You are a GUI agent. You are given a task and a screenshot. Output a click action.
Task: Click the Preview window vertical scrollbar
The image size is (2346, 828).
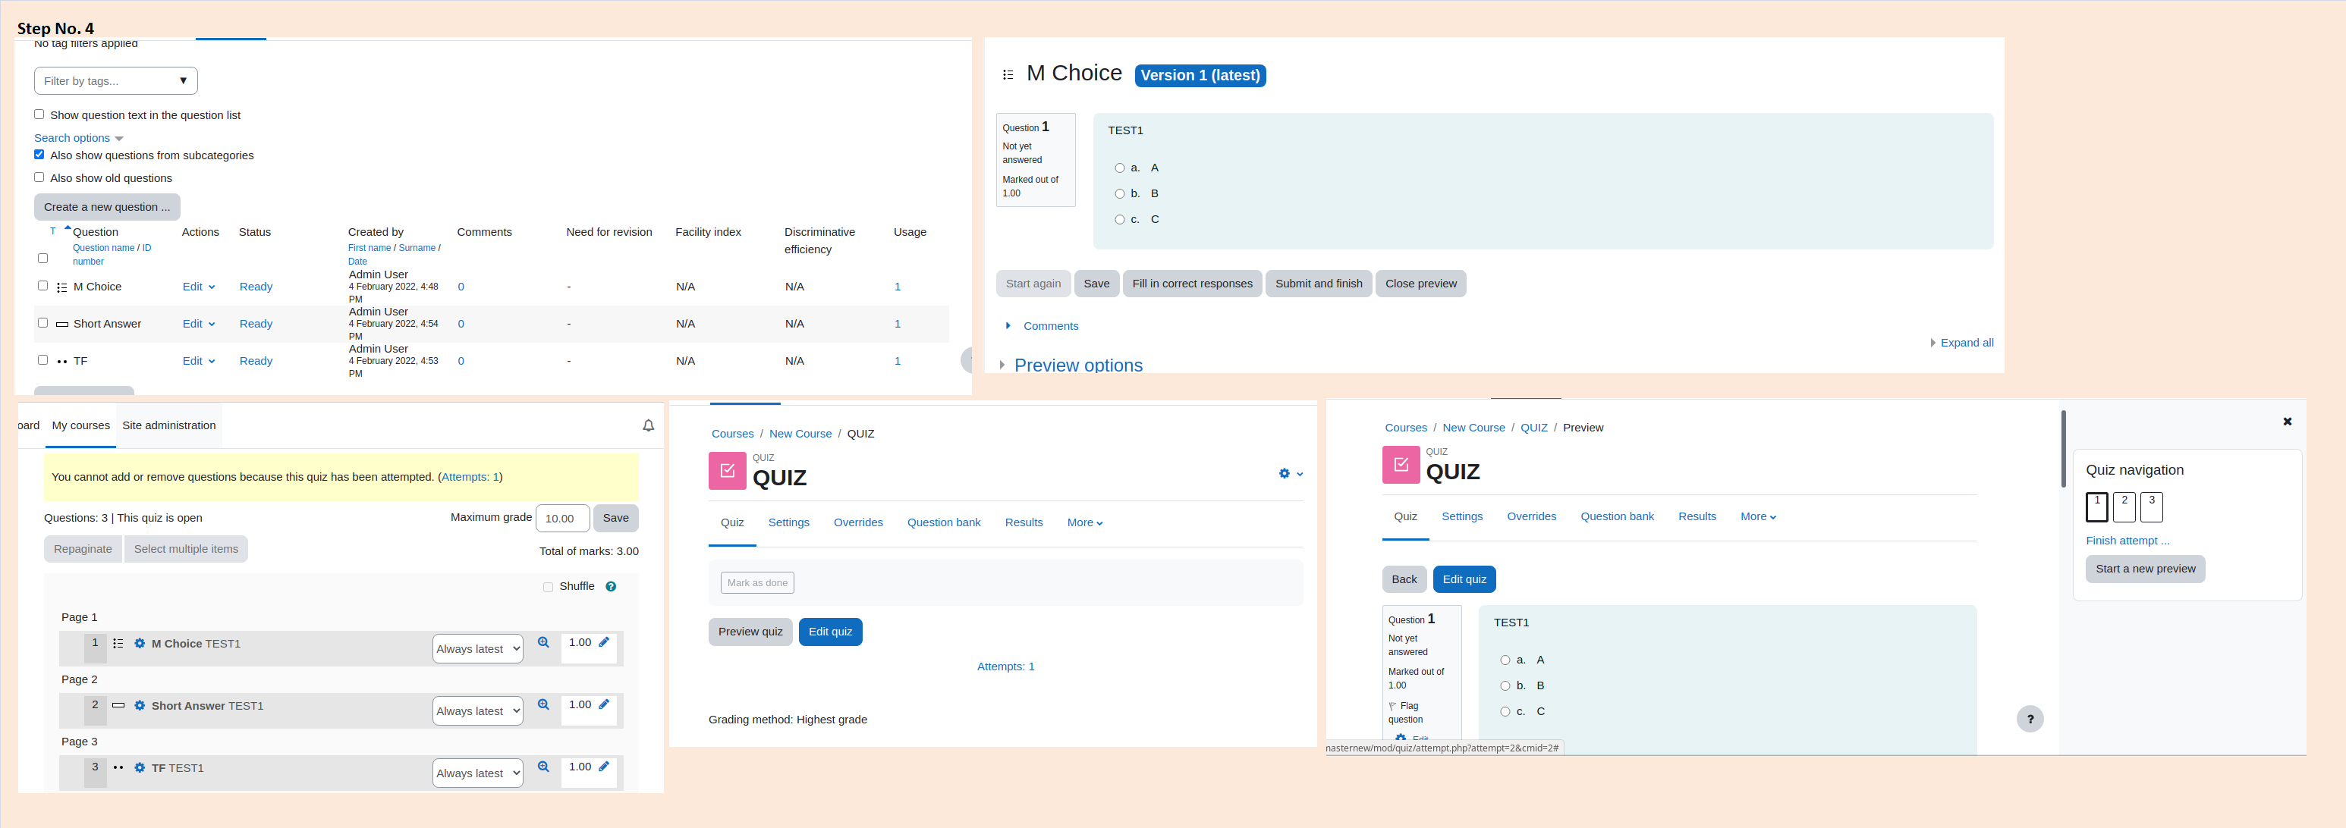(2063, 449)
